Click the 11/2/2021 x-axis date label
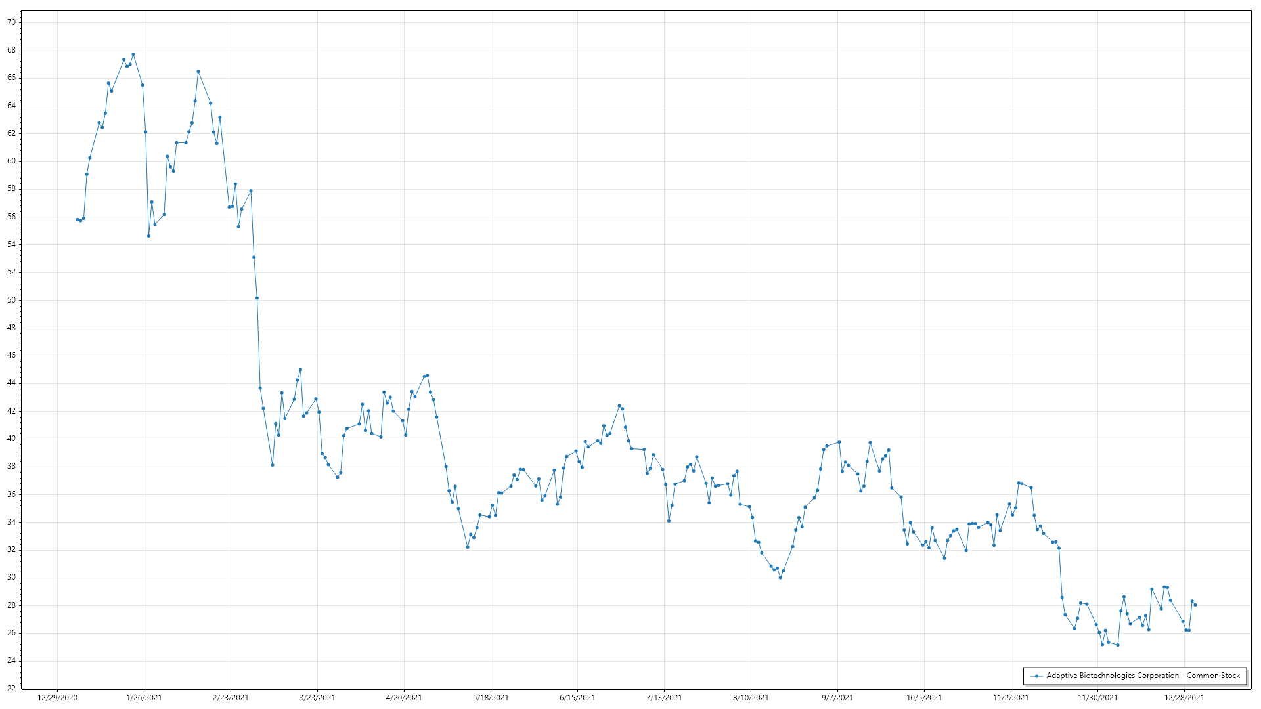The width and height of the screenshot is (1261, 709). pos(1011,697)
